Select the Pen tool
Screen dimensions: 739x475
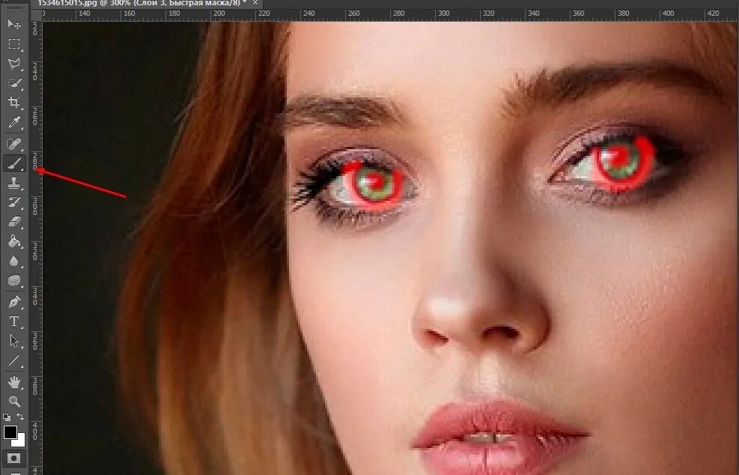click(14, 301)
